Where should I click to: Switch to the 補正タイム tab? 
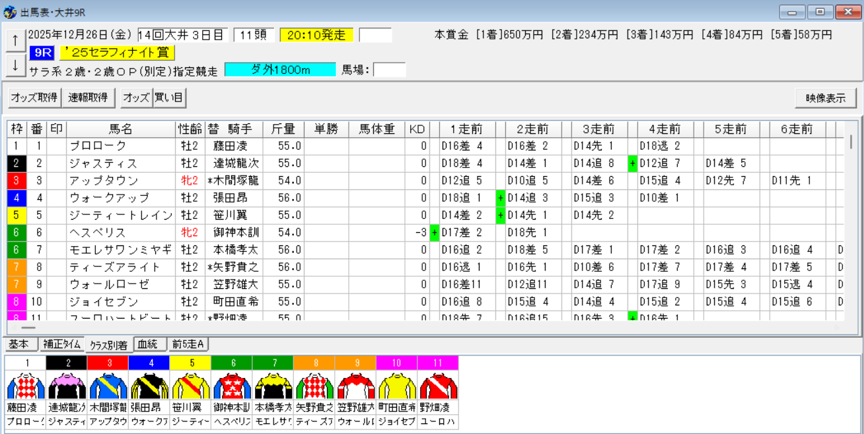(61, 344)
